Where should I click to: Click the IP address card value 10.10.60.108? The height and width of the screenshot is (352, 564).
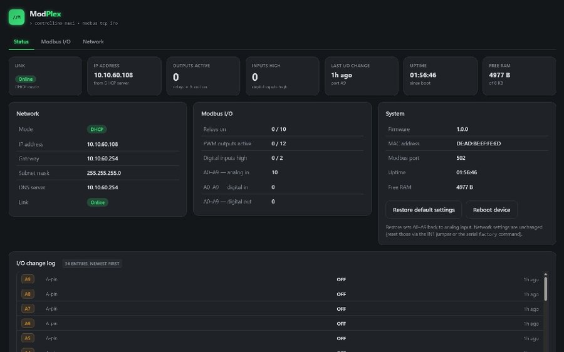[x=113, y=75]
